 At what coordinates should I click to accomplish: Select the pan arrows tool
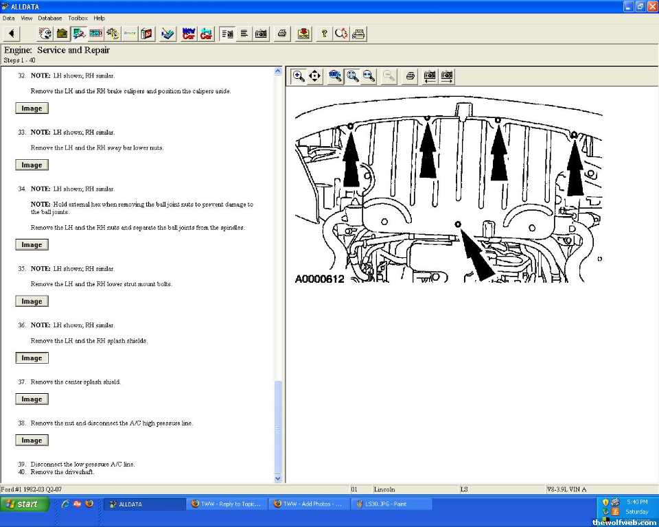(x=315, y=76)
